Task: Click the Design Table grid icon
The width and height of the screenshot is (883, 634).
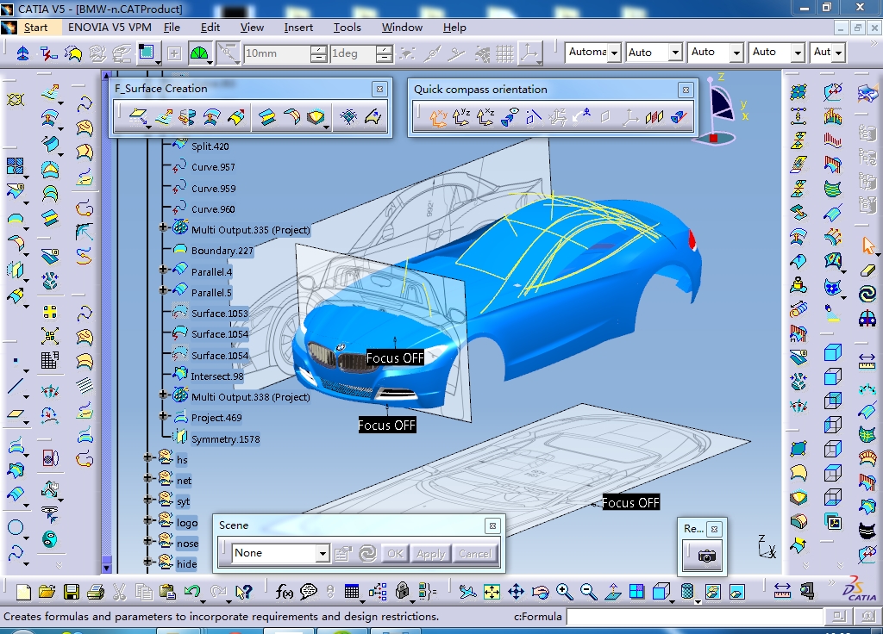Action: point(352,592)
